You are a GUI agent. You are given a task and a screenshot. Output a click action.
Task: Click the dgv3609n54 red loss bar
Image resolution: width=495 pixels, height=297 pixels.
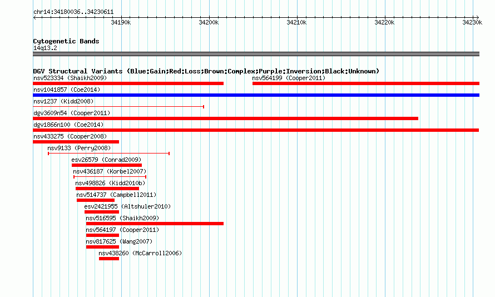click(x=225, y=118)
